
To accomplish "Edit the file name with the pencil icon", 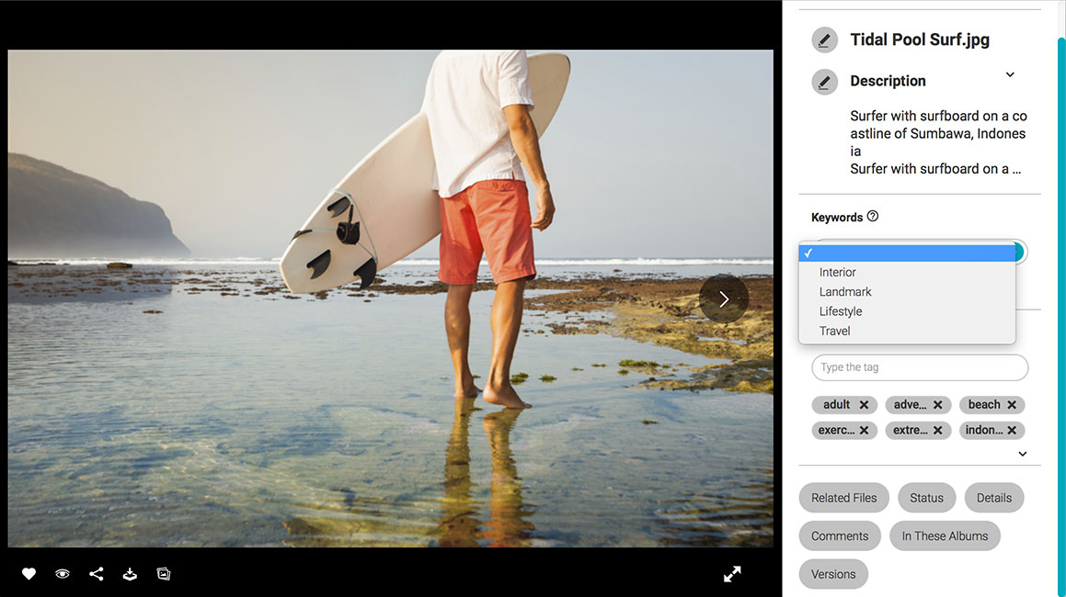I will pyautogui.click(x=824, y=39).
